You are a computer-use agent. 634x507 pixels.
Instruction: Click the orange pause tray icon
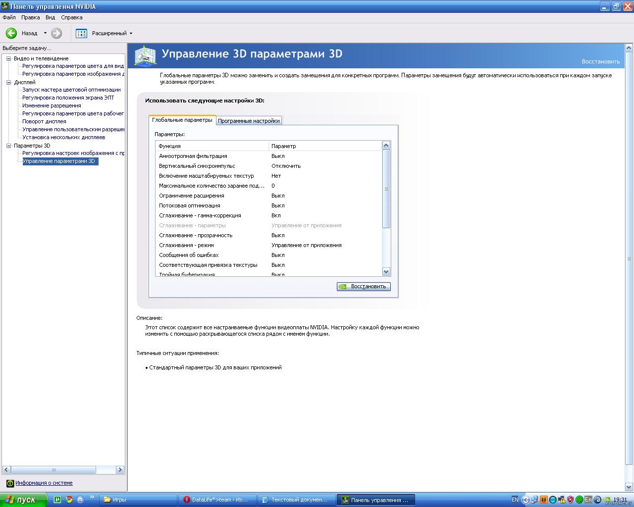[x=544, y=500]
